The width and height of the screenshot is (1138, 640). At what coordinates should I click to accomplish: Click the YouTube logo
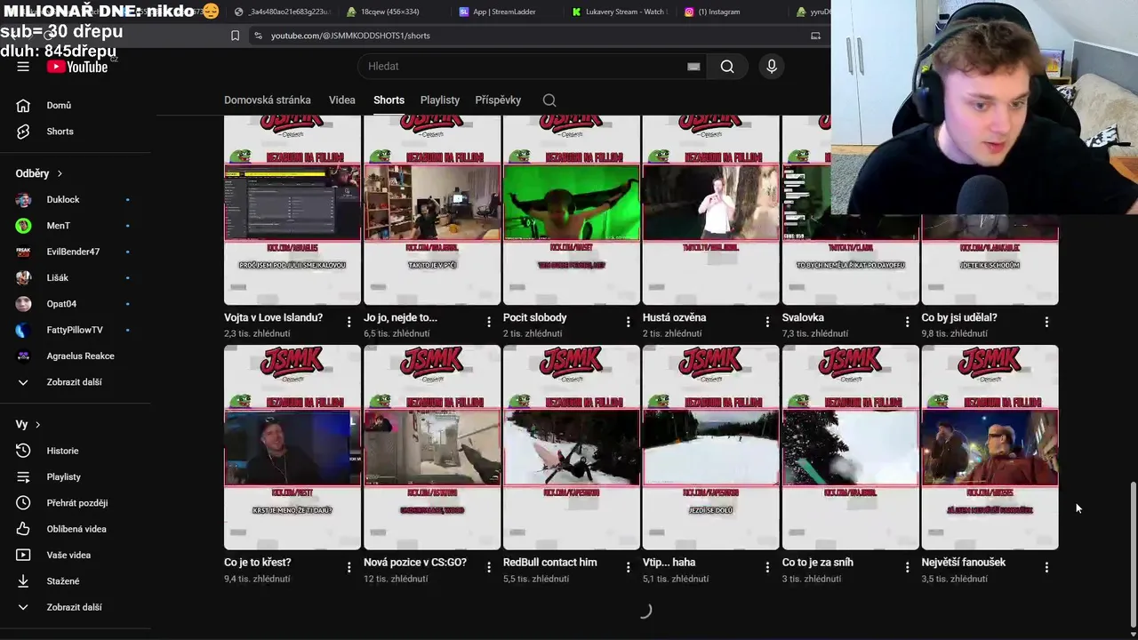click(x=77, y=67)
